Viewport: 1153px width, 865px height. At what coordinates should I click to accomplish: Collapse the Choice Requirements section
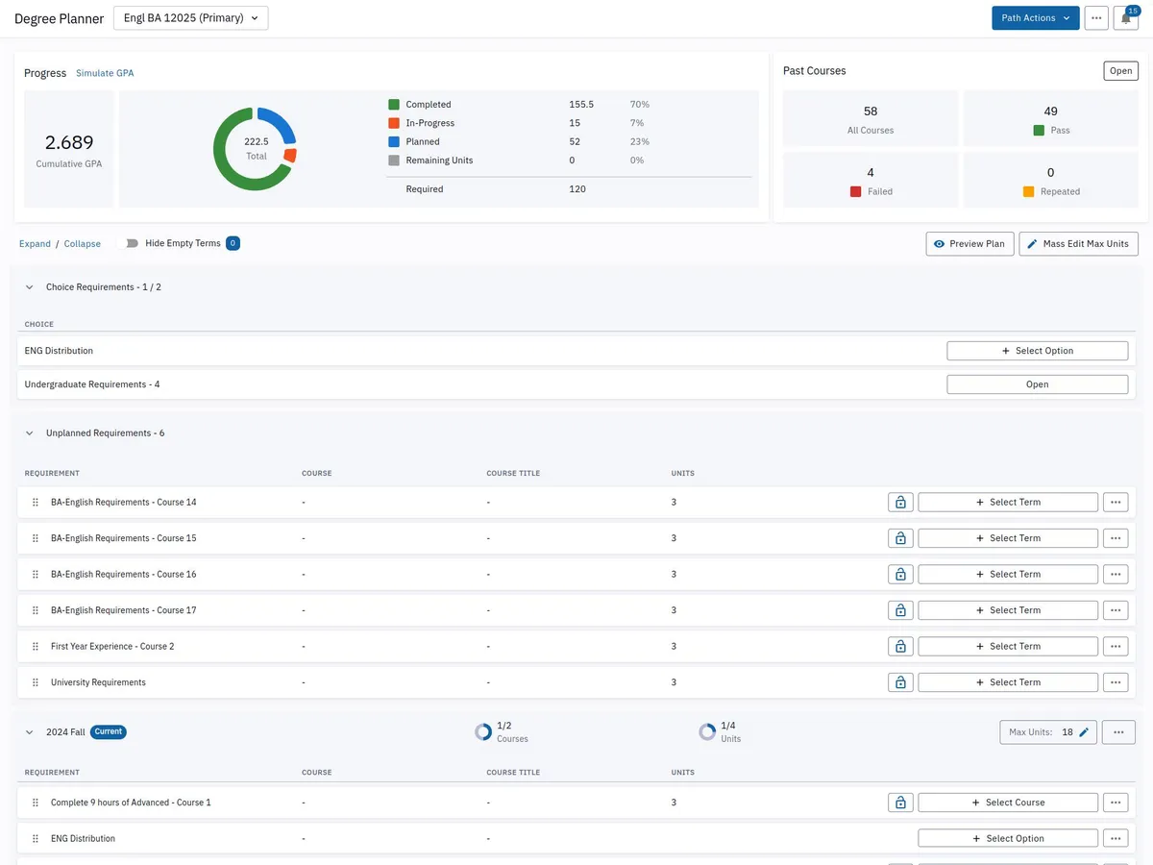[30, 287]
